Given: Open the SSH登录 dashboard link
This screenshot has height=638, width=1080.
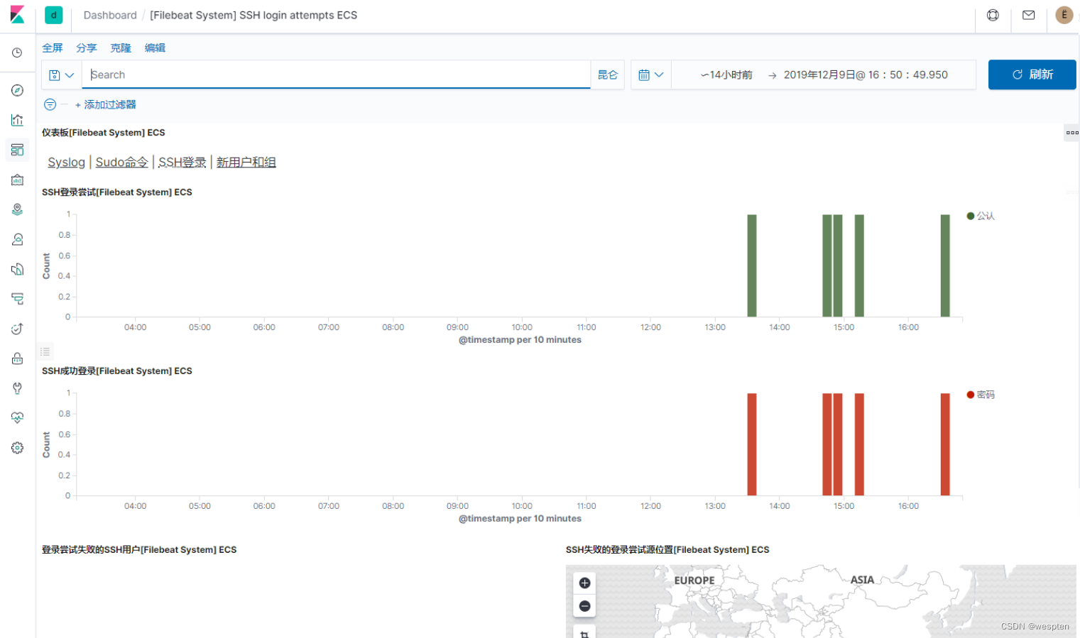Looking at the screenshot, I should click(182, 163).
